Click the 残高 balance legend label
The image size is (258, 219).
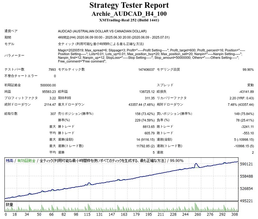(x=9, y=161)
